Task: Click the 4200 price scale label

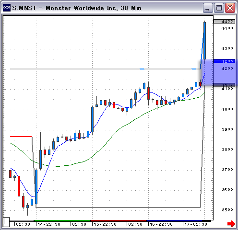Action: coord(227,69)
